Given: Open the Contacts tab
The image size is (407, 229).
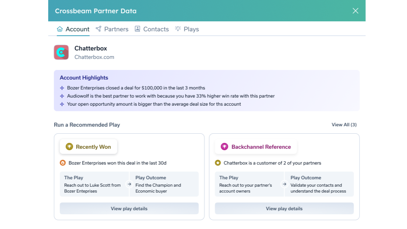Looking at the screenshot, I should [x=152, y=29].
